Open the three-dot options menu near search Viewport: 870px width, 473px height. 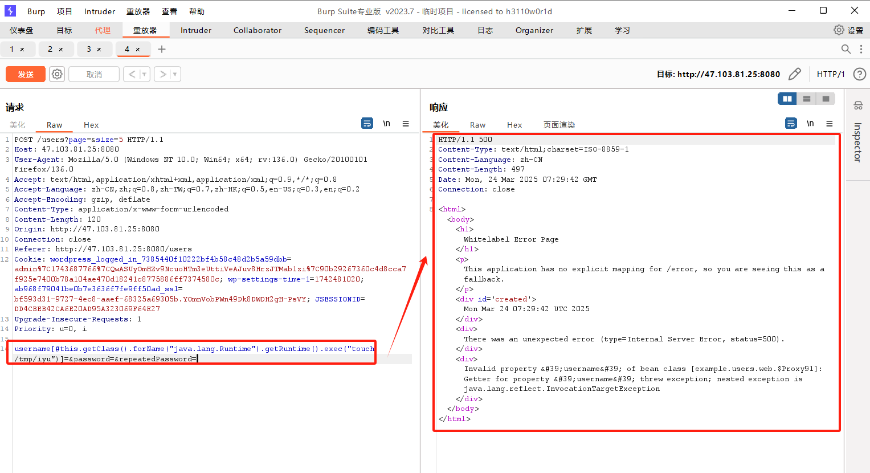pos(861,49)
